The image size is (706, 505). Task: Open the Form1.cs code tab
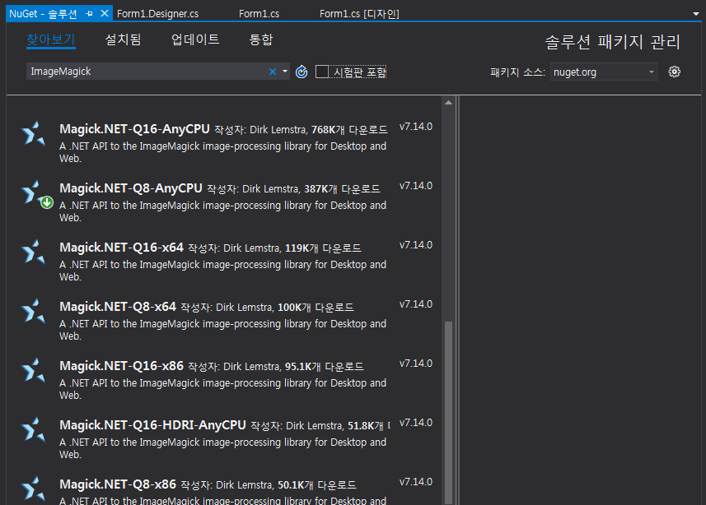coord(259,14)
